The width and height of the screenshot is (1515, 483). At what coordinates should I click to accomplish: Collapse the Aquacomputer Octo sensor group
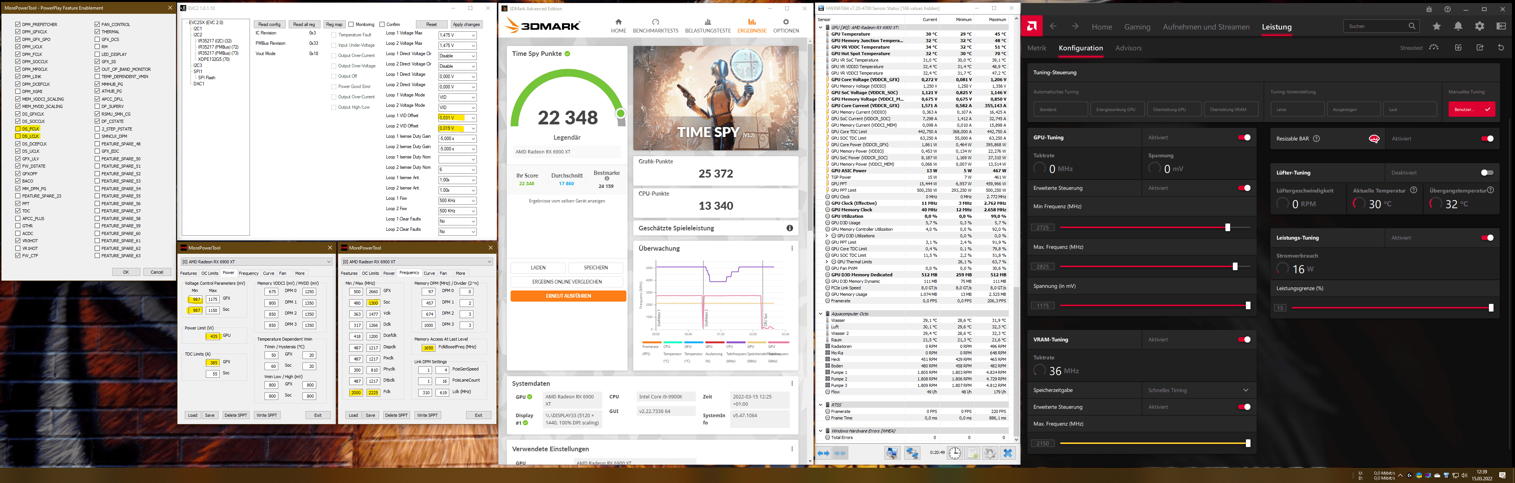821,313
